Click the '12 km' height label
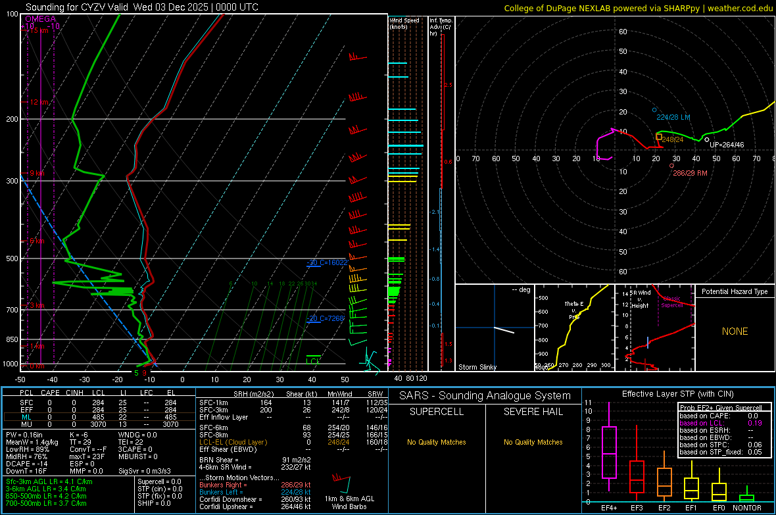The image size is (776, 515). (x=39, y=102)
